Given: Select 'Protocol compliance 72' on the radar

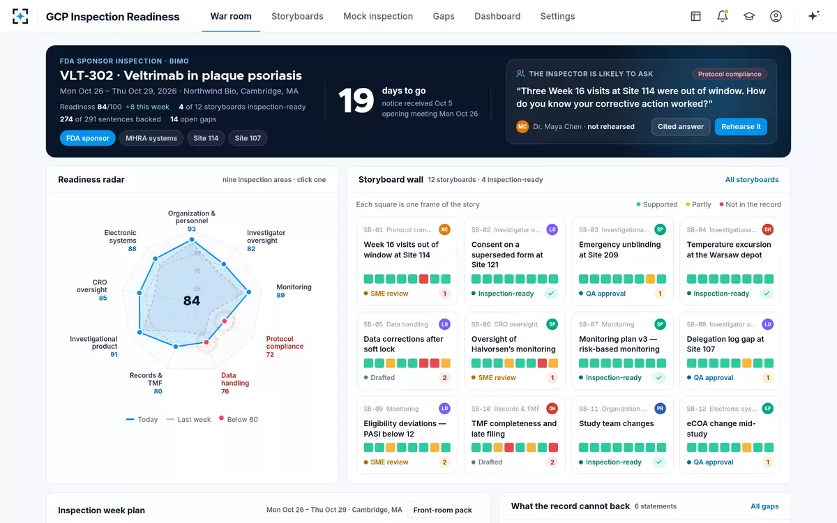Looking at the screenshot, I should (284, 347).
